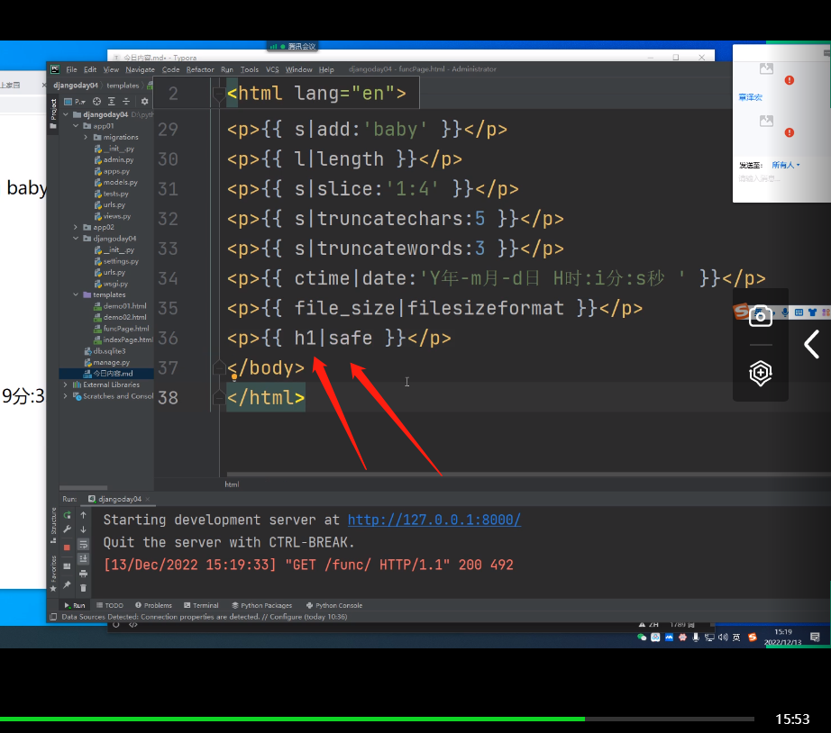The image size is (831, 733).
Task: Open the Navigate menu
Action: click(140, 69)
